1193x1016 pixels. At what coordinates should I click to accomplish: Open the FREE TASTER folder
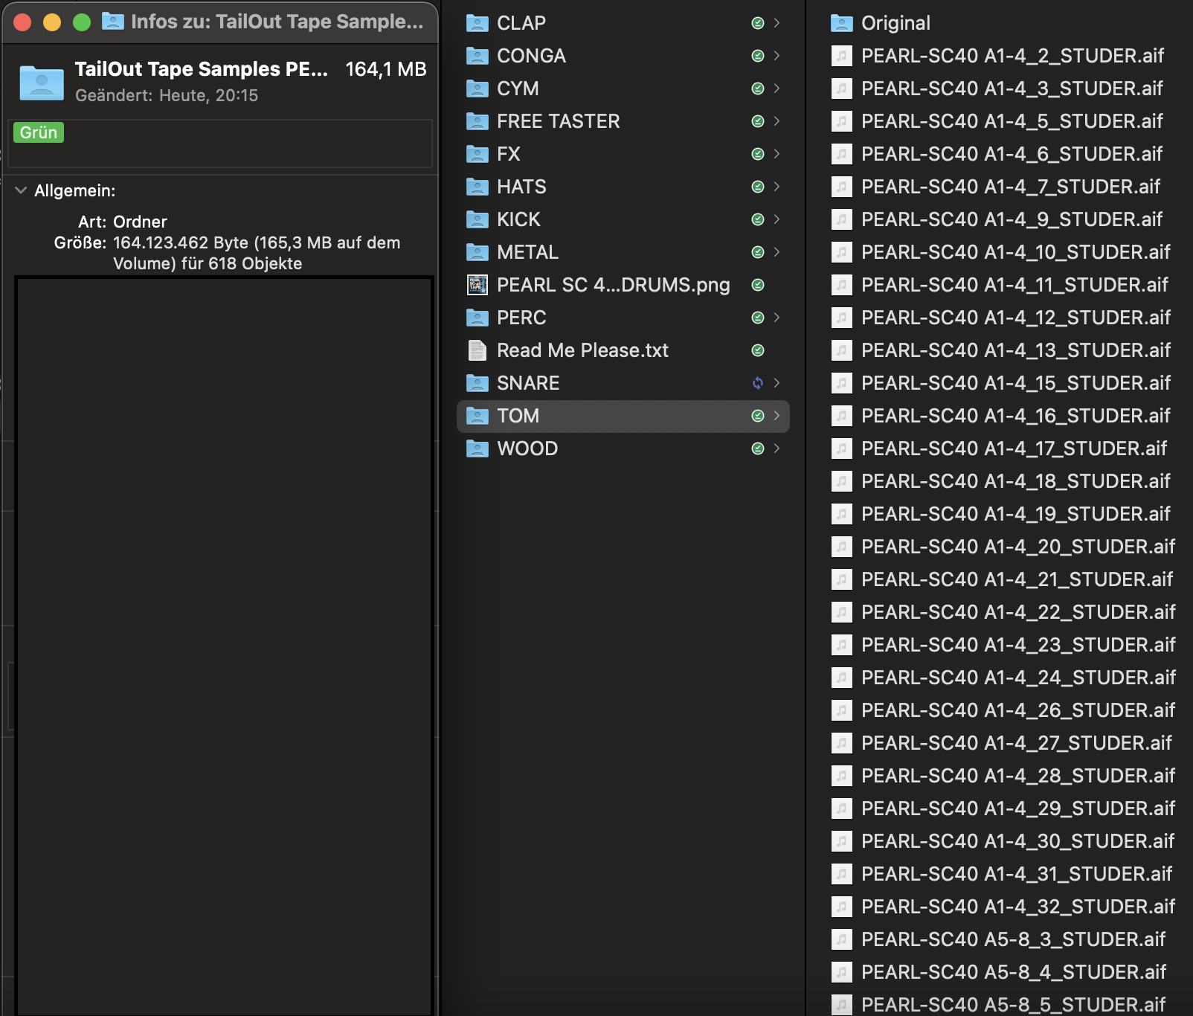click(x=558, y=121)
